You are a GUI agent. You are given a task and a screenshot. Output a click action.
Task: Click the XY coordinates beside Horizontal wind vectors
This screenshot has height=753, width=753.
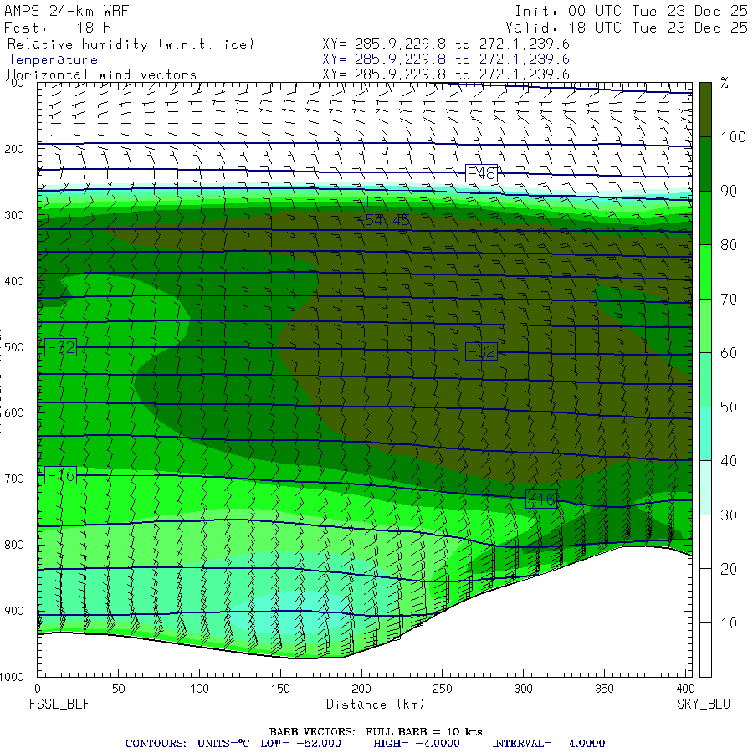tap(446, 74)
